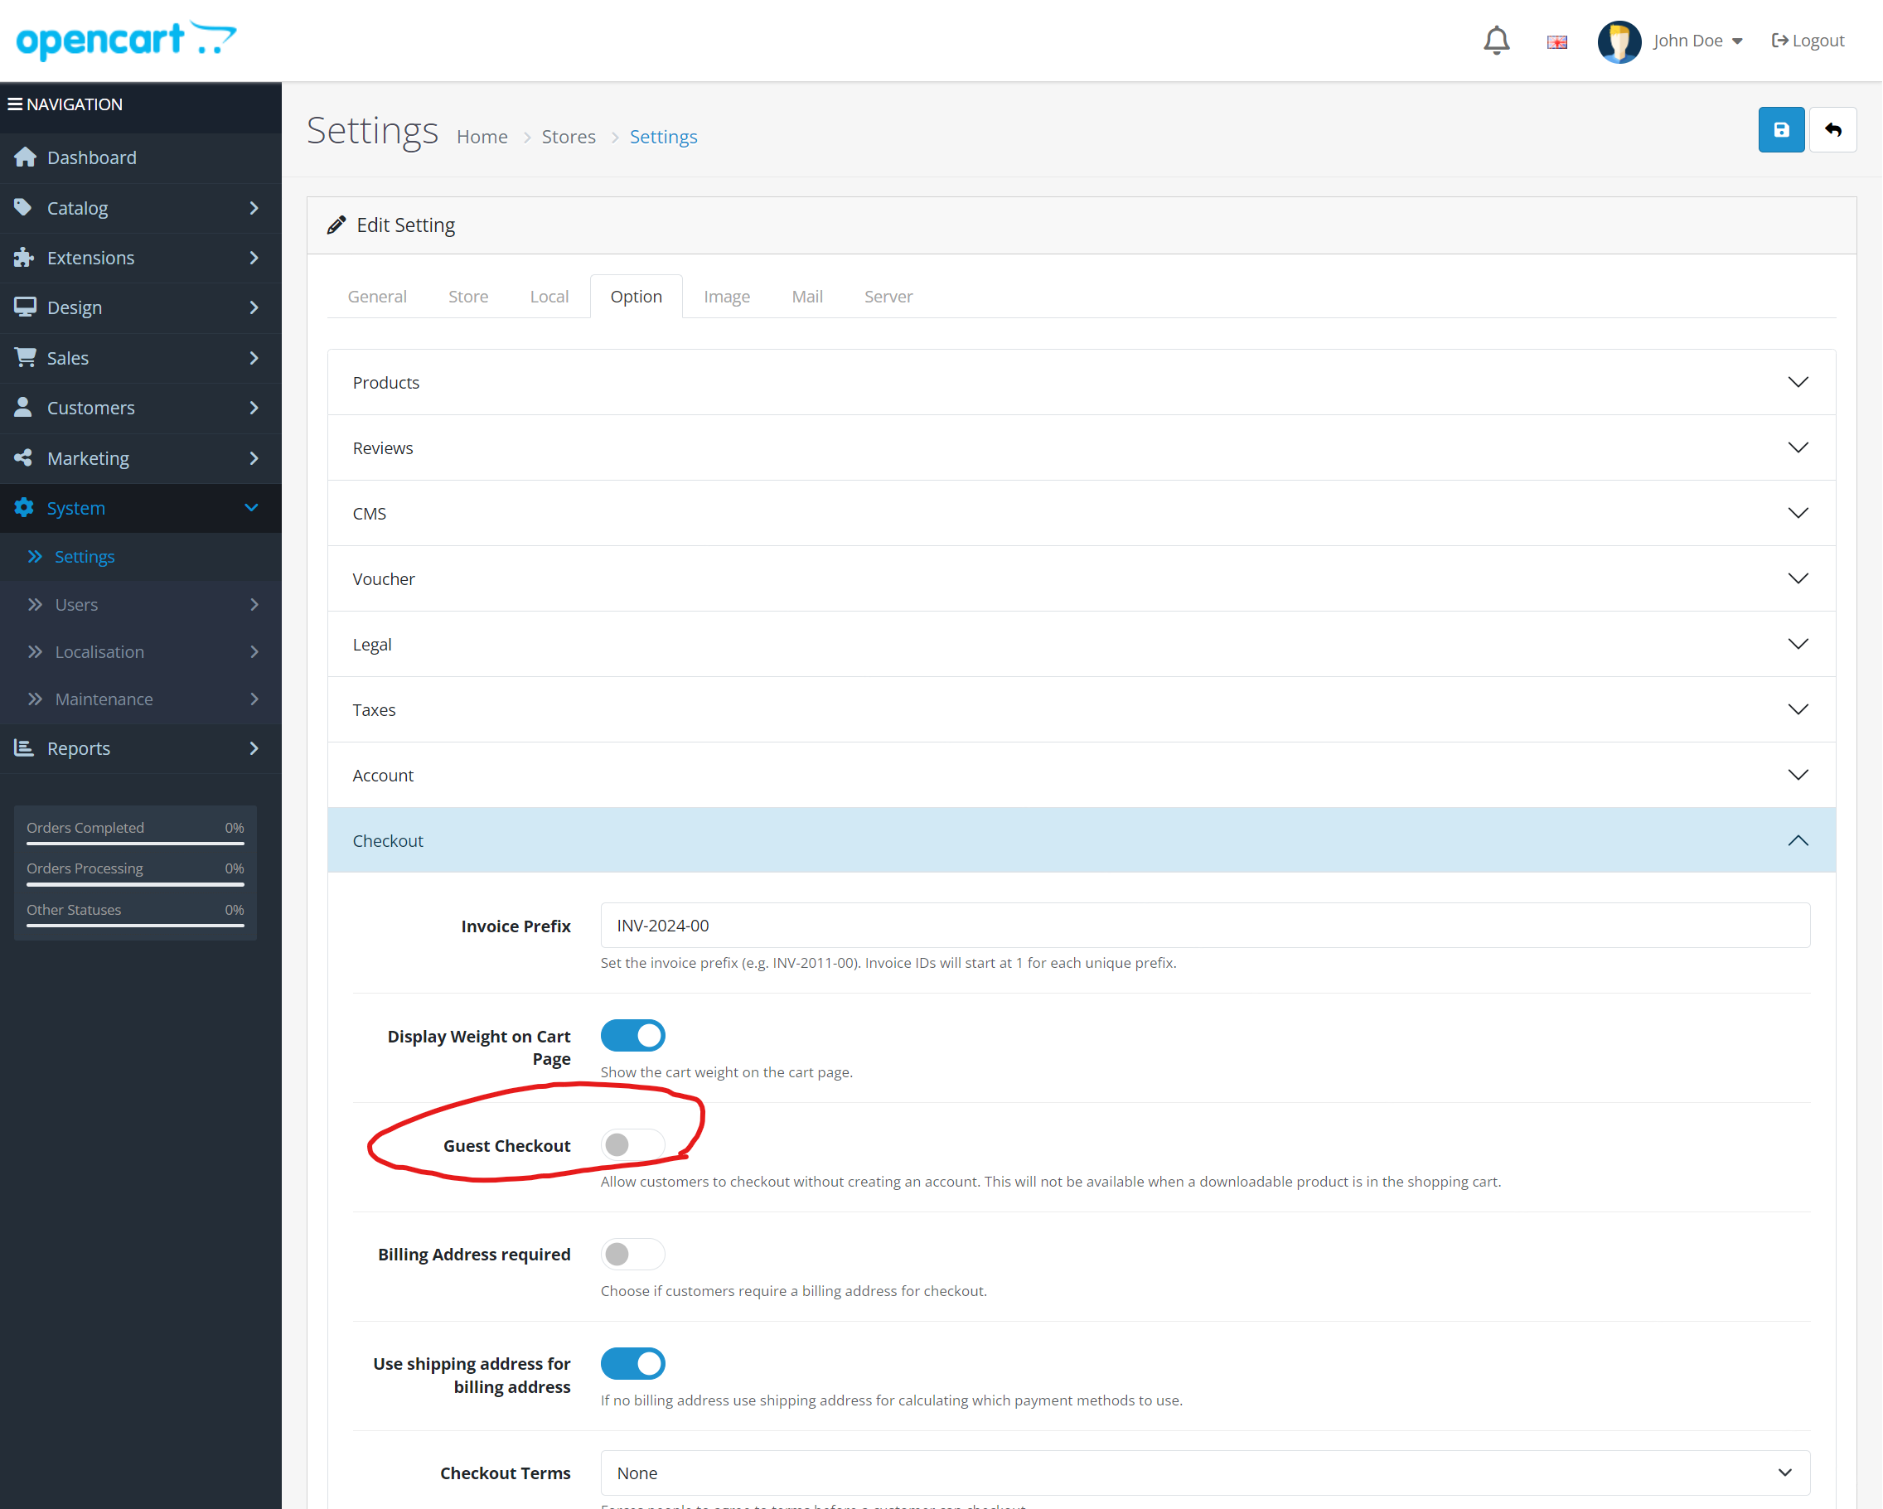Expand the Products accordion section
Image resolution: width=1883 pixels, height=1509 pixels.
click(x=1082, y=383)
